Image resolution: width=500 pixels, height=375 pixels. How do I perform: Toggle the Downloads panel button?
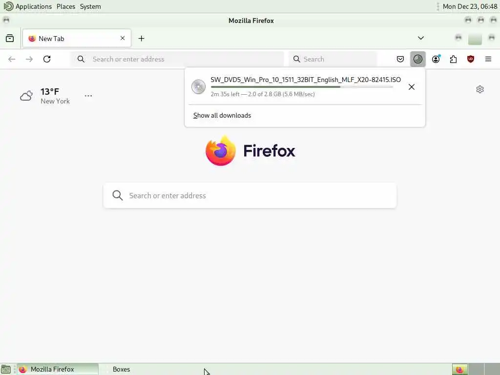tap(418, 59)
